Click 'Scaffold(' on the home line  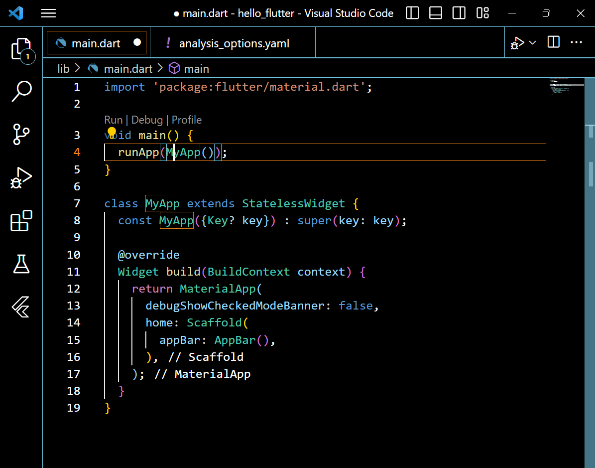click(x=218, y=323)
